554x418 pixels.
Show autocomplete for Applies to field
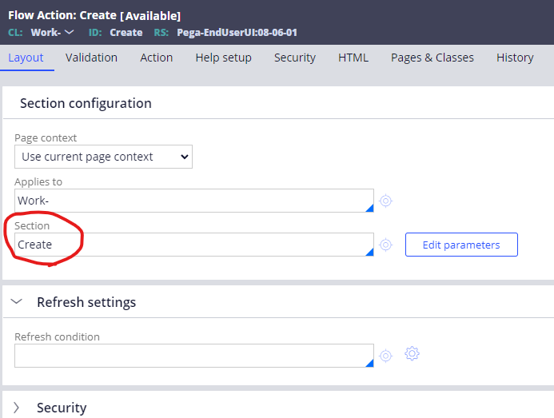coord(369,208)
